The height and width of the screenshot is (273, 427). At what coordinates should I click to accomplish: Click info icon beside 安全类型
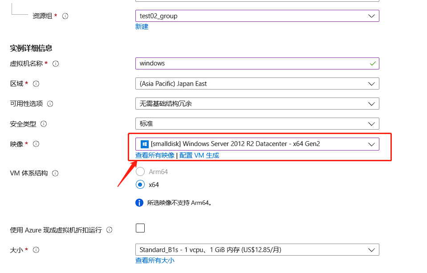[44, 124]
